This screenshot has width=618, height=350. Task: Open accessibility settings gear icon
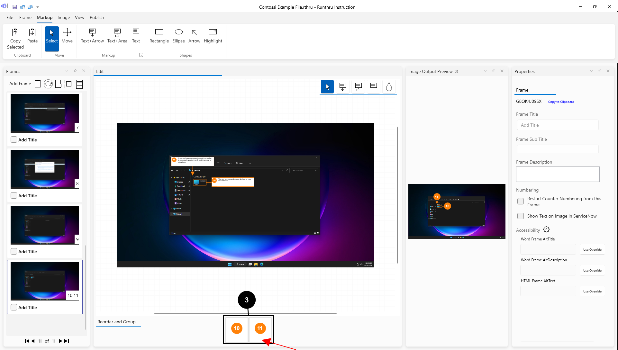coord(546,229)
